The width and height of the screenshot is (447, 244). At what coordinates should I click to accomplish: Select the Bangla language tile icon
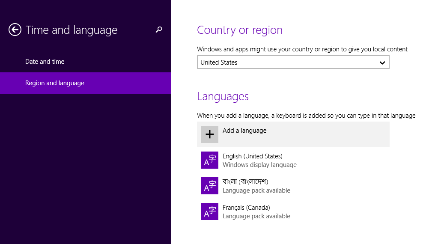pos(209,186)
